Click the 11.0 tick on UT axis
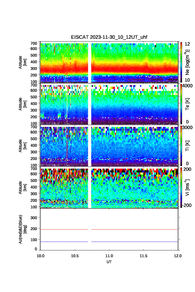Image resolution: width=195 pixels, height=292 pixels. [x=109, y=256]
